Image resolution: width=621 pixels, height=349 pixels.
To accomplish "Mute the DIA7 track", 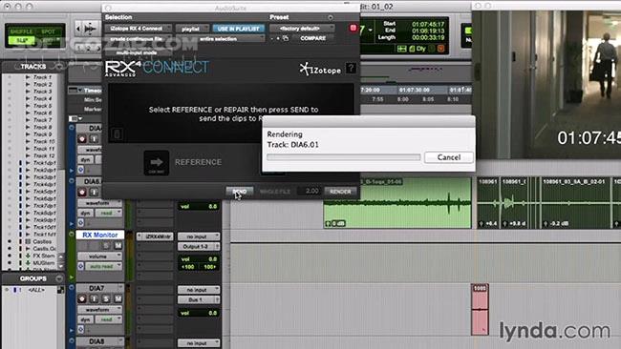I will [x=118, y=298].
